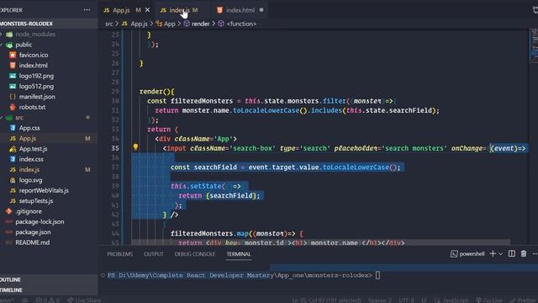Screen dimensions: 538x303
Task: Split the terminal panel
Action: (x=512, y=254)
